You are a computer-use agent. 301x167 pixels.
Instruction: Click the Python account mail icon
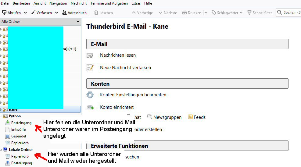click(x=5, y=116)
